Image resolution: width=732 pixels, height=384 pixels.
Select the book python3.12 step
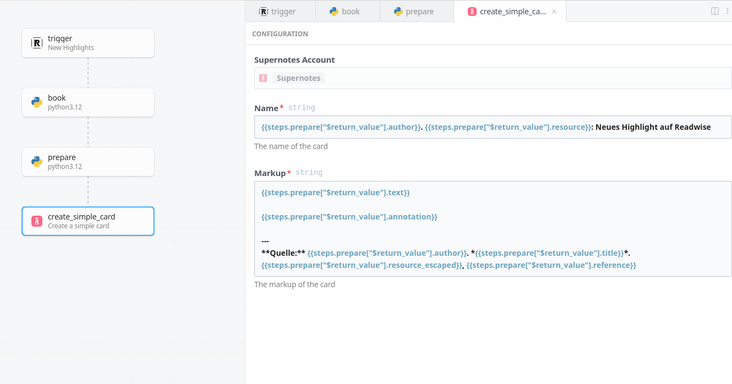click(x=88, y=102)
